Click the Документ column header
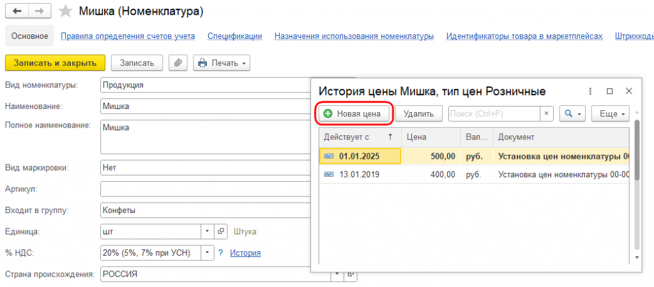 click(x=561, y=137)
